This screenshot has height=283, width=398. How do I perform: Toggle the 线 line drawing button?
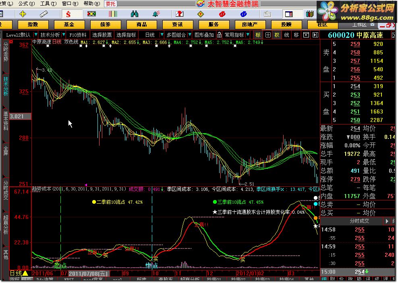click(286, 35)
